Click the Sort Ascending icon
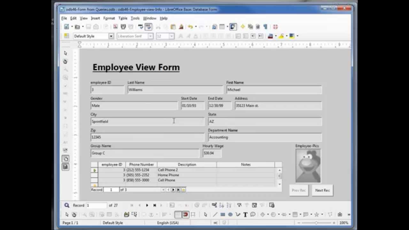This screenshot has width=409, height=230. click(222, 205)
